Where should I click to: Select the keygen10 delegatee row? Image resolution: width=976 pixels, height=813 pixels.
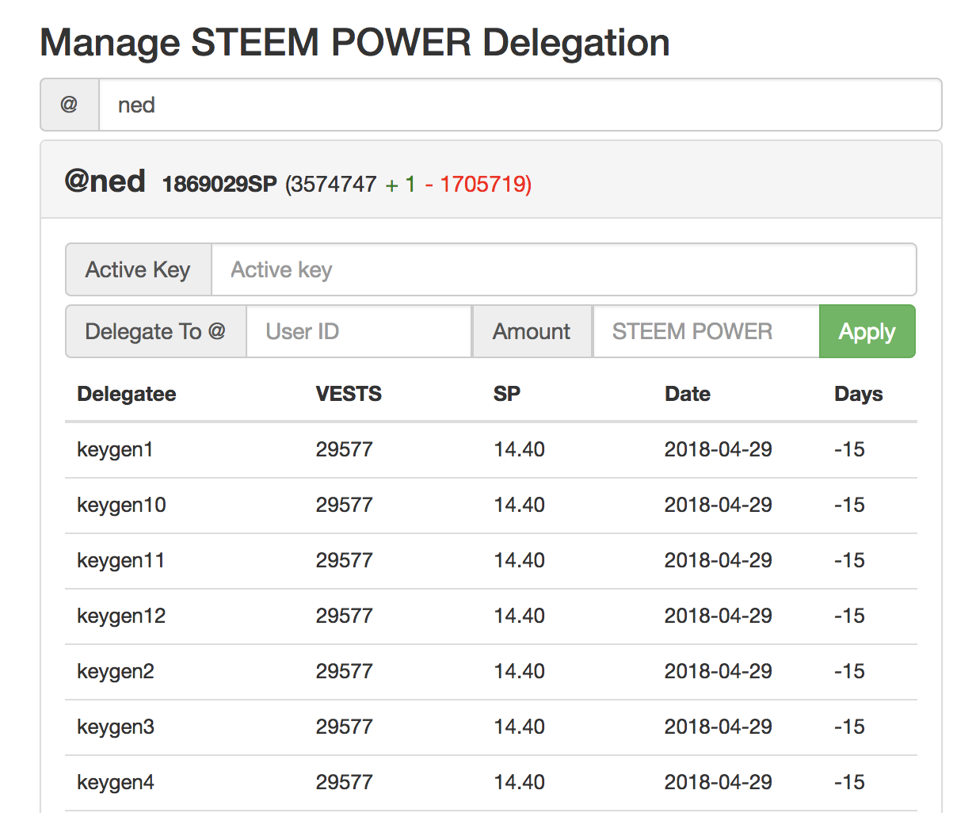click(x=121, y=505)
